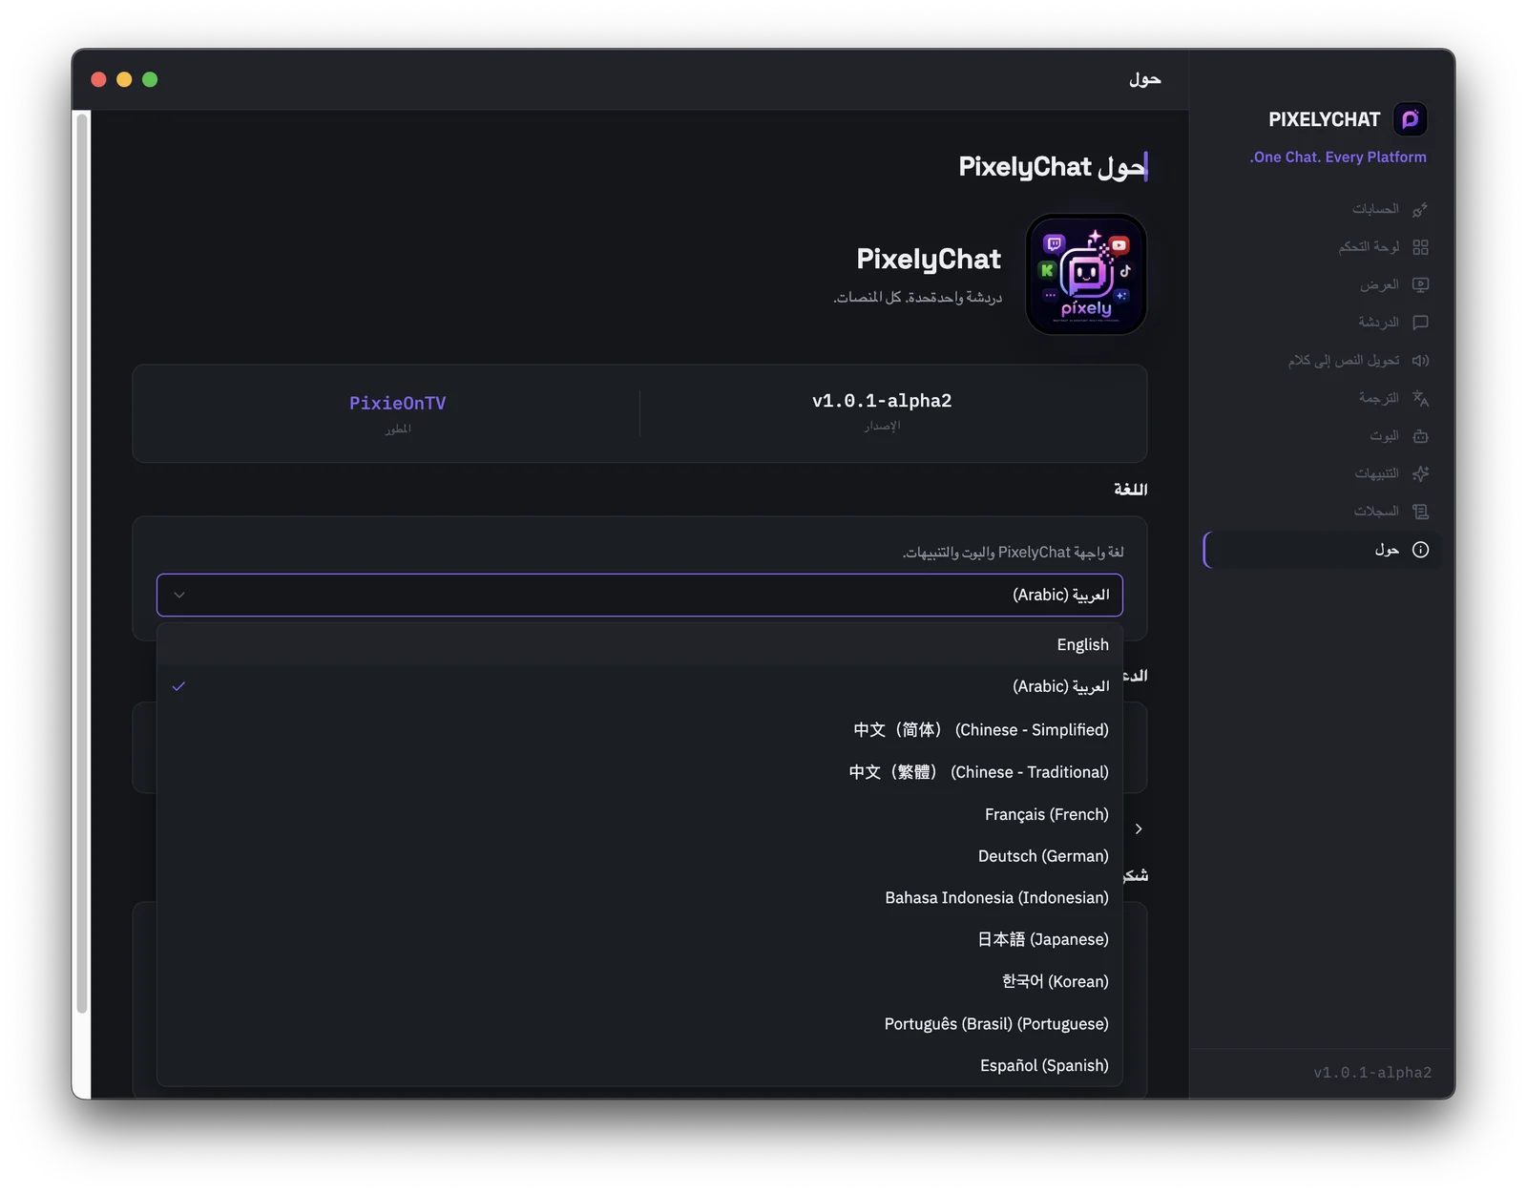1527x1194 pixels.
Task: Click the PixelyChat logo in sidebar header
Action: (1410, 119)
